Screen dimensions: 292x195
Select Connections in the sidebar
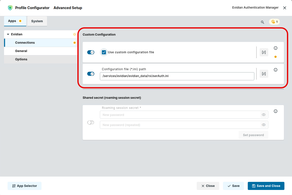(41, 43)
